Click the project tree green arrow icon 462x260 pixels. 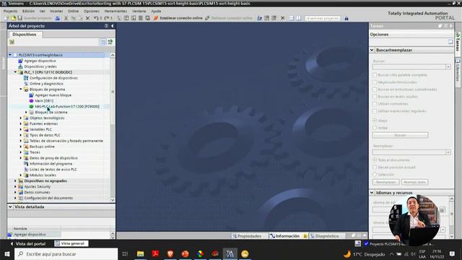[110, 42]
